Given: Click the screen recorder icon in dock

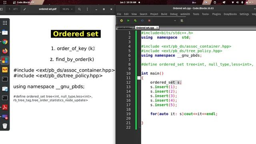Looking at the screenshot, I should pos(5,117).
